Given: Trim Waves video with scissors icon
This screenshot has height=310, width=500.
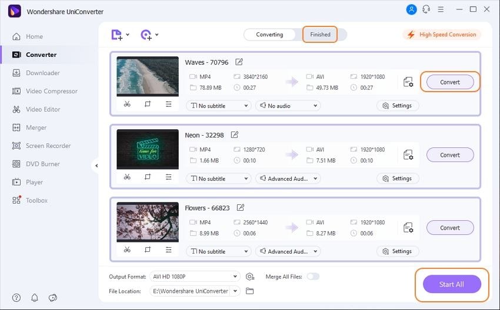Looking at the screenshot, I should [127, 104].
